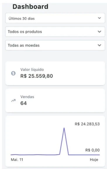
Task: Click the Mai. 11 chart start label
Action: pyautogui.click(x=17, y=160)
